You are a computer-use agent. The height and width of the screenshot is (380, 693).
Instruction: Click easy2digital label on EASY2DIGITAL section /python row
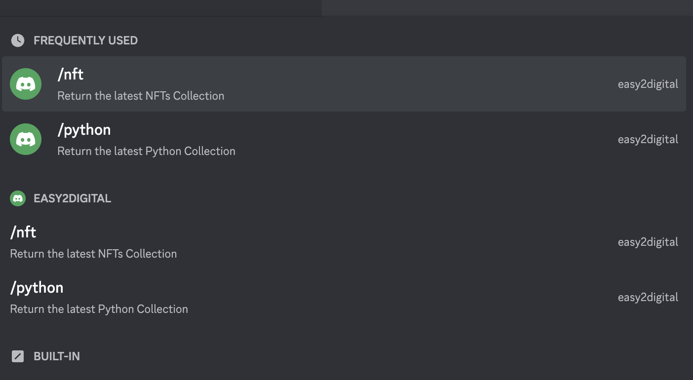tap(648, 297)
